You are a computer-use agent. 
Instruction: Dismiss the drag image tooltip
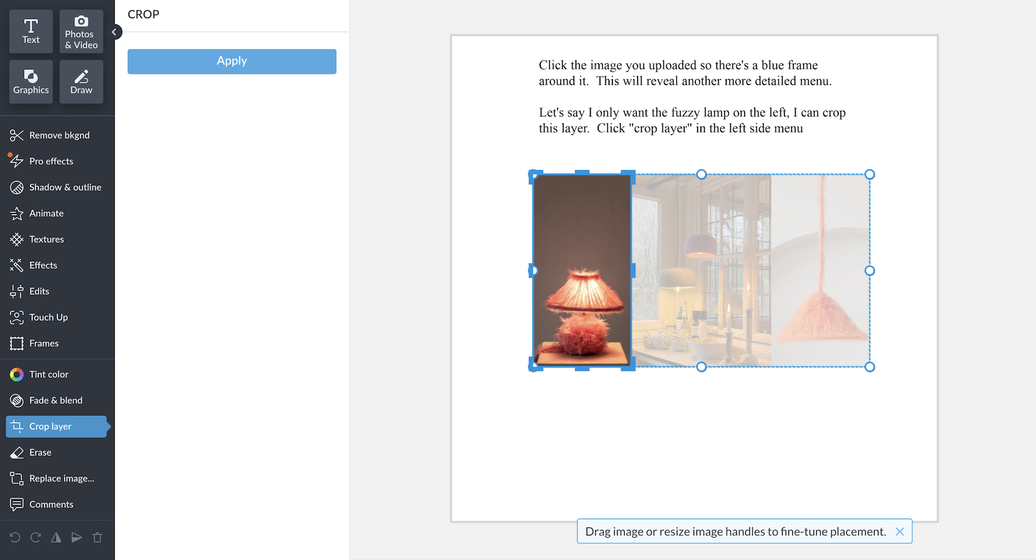(x=899, y=531)
